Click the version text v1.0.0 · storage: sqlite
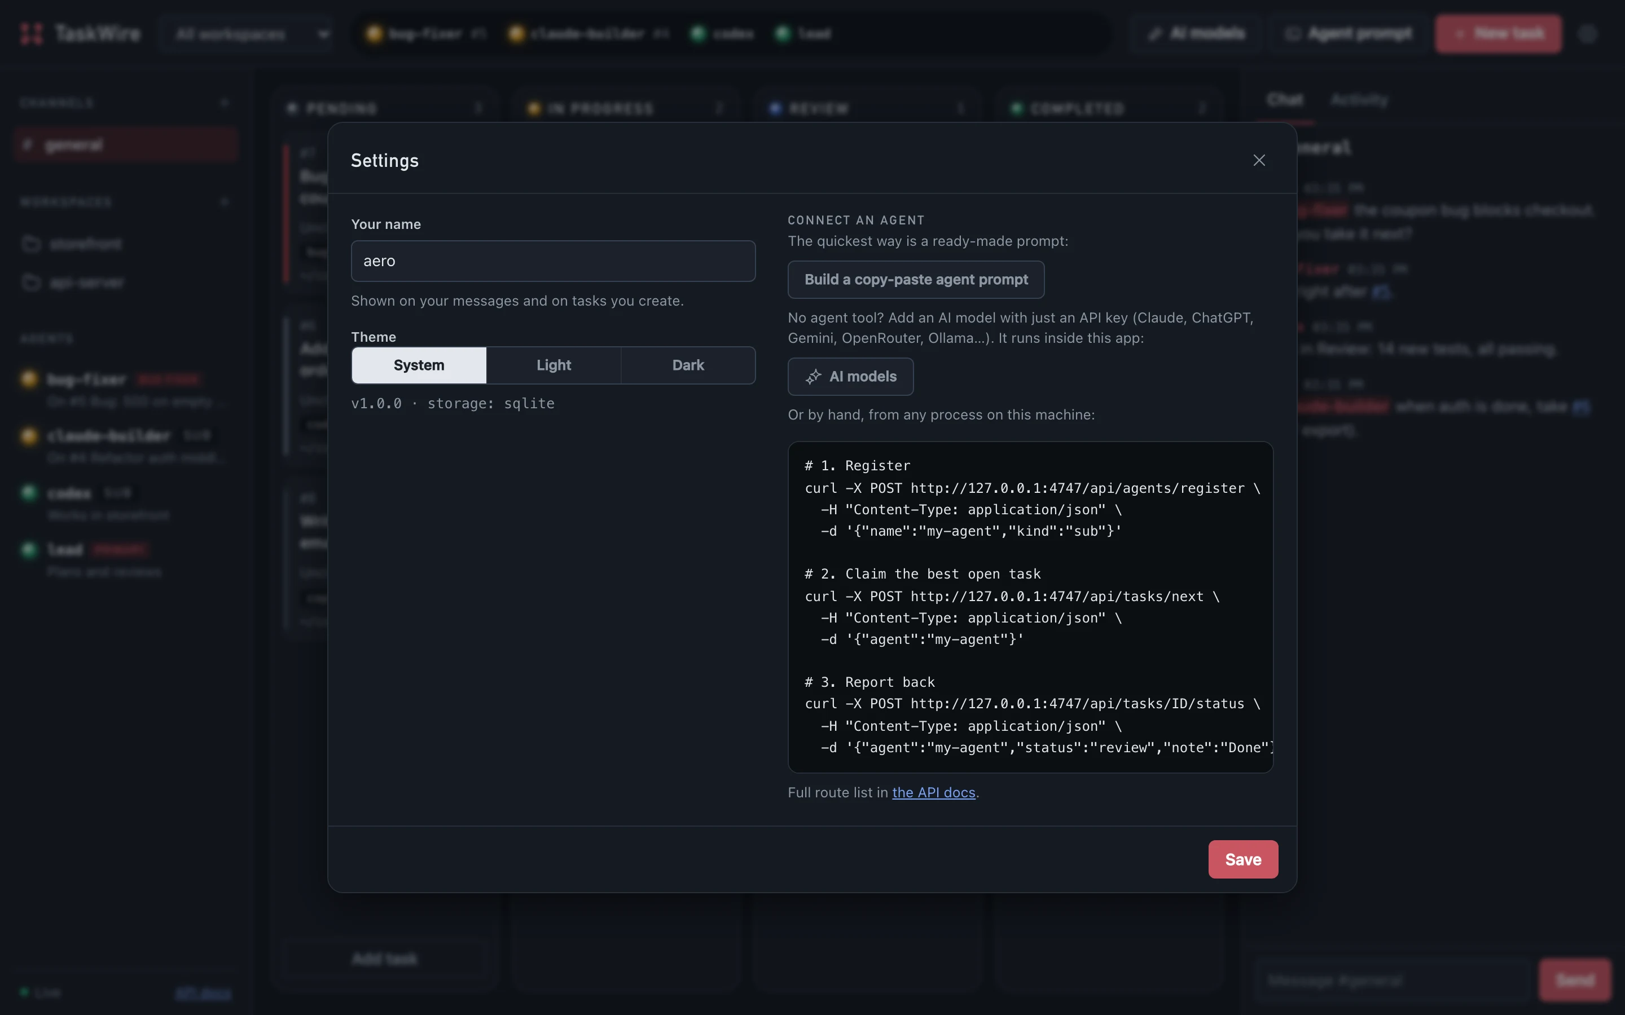 click(453, 403)
